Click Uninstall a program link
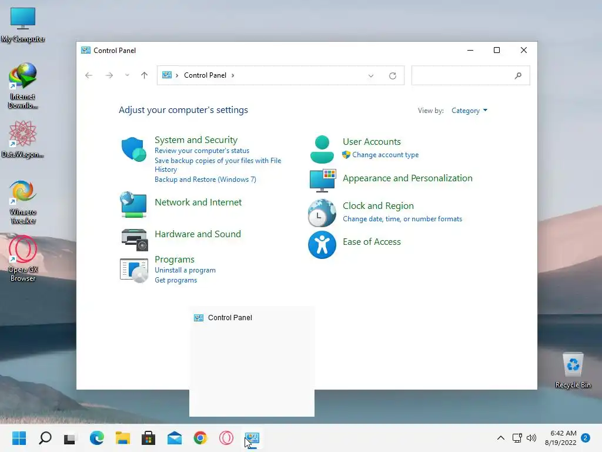The image size is (602, 452). pyautogui.click(x=185, y=270)
